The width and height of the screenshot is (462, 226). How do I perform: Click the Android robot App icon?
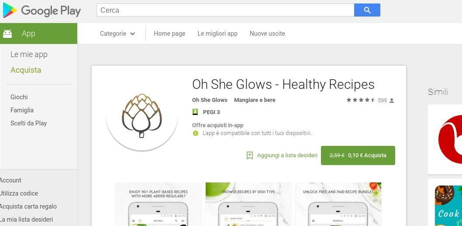[x=7, y=34]
